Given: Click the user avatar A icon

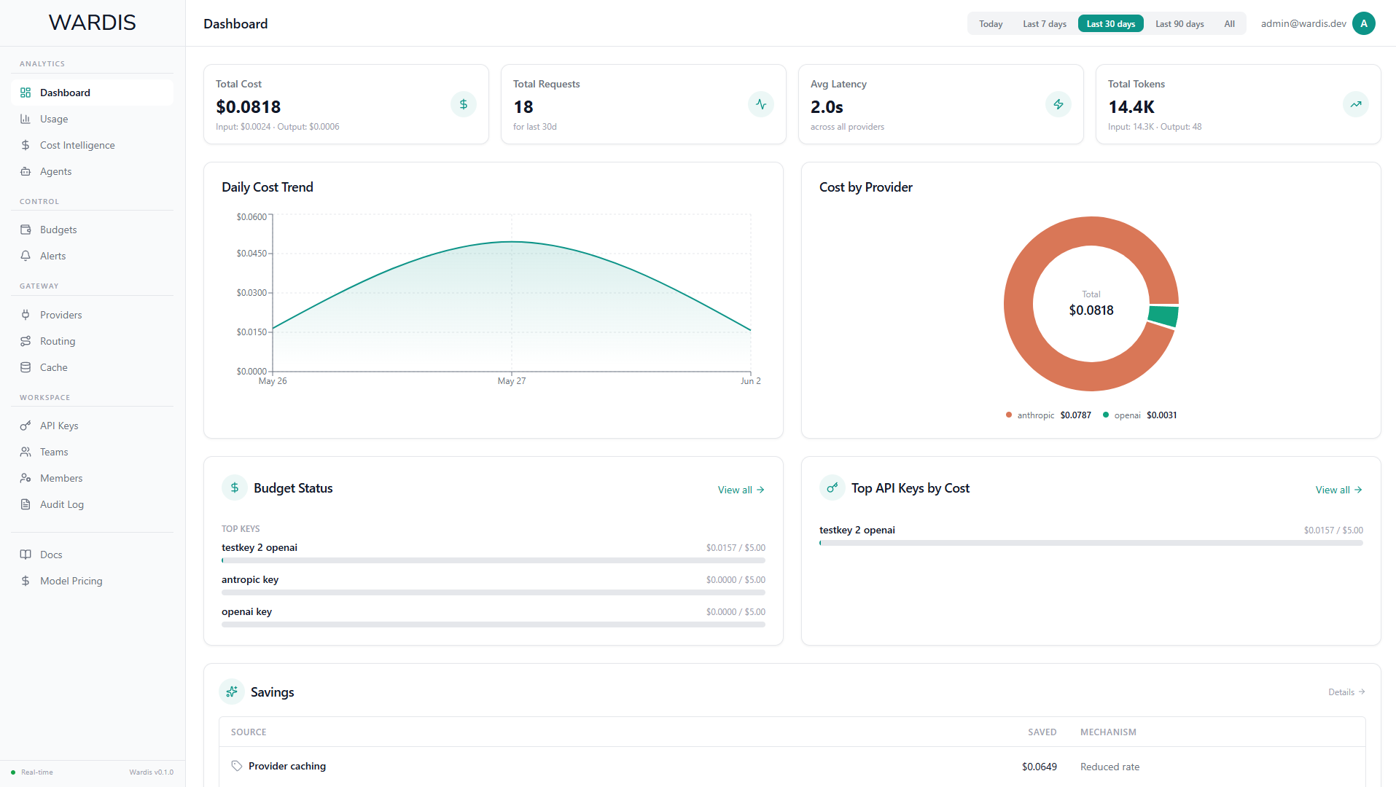Looking at the screenshot, I should tap(1364, 23).
